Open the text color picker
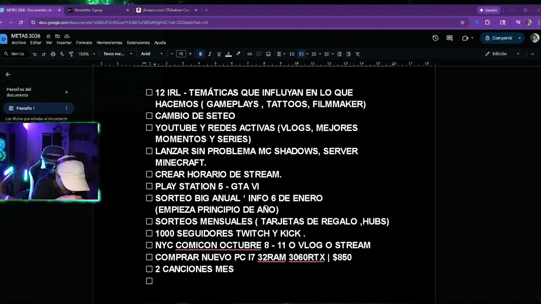 pos(229,54)
